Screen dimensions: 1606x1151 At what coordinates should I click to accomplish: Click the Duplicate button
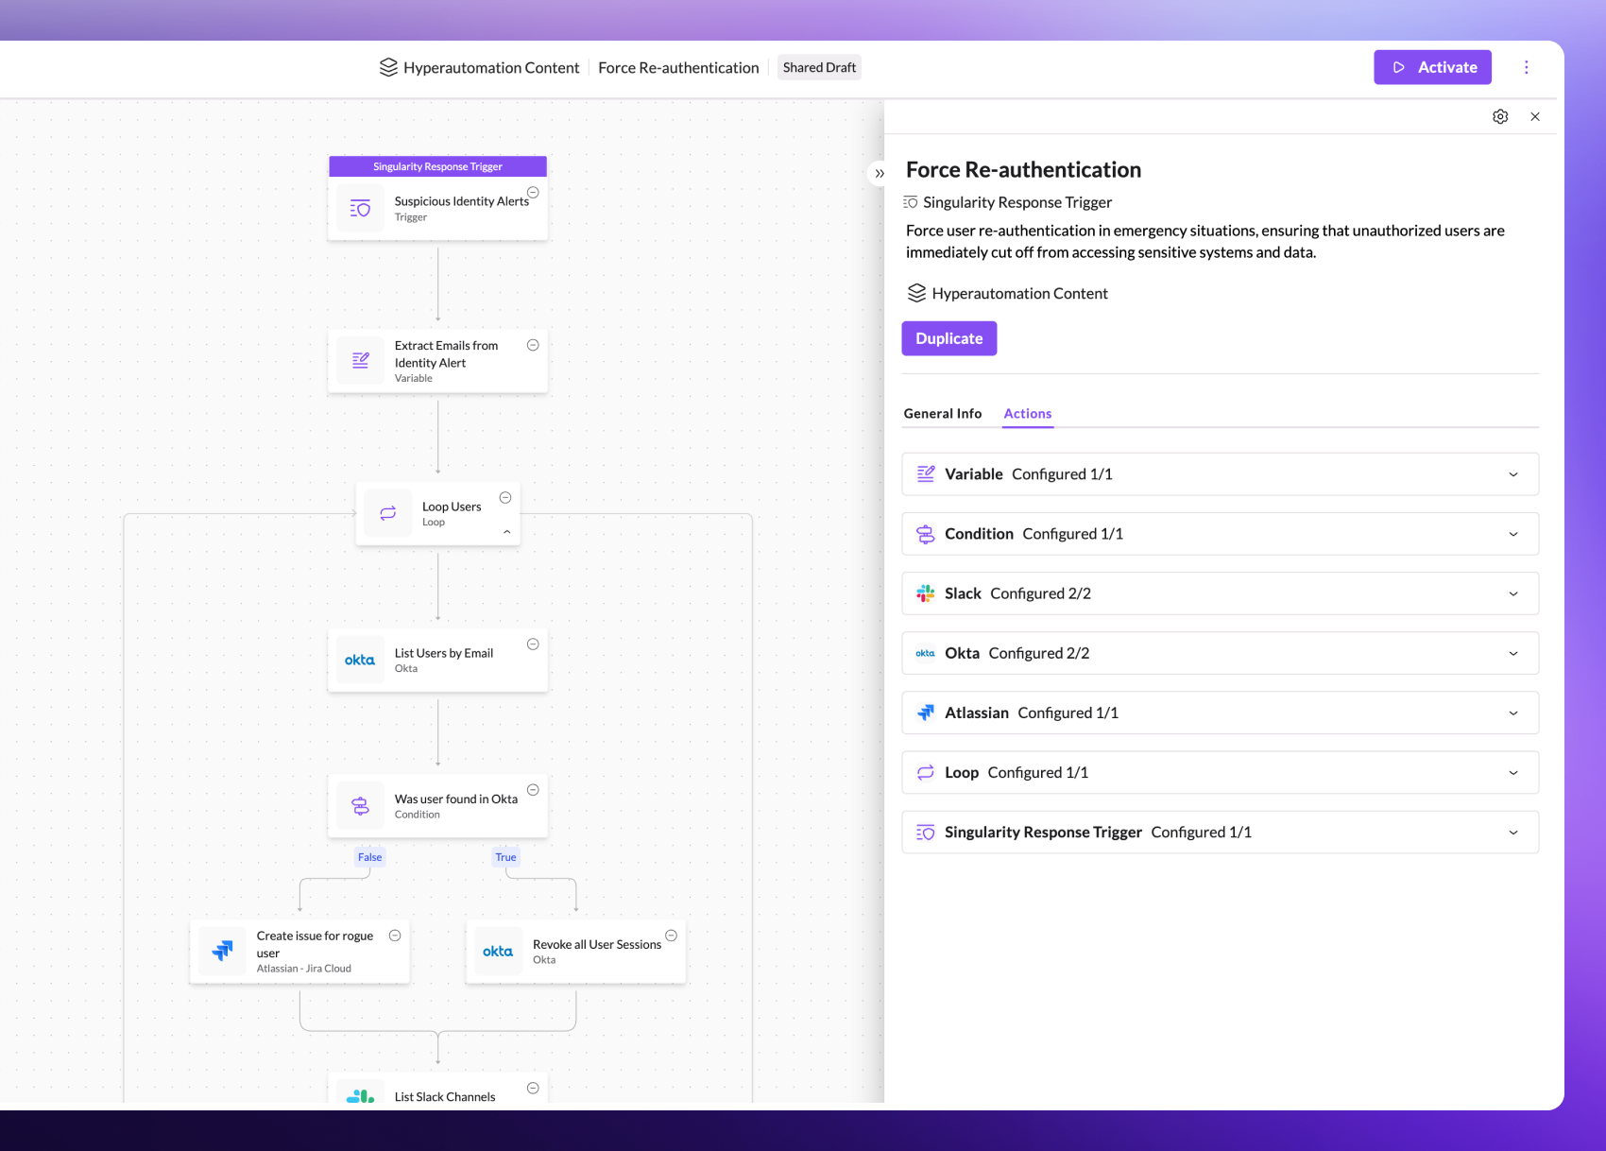pyautogui.click(x=948, y=338)
